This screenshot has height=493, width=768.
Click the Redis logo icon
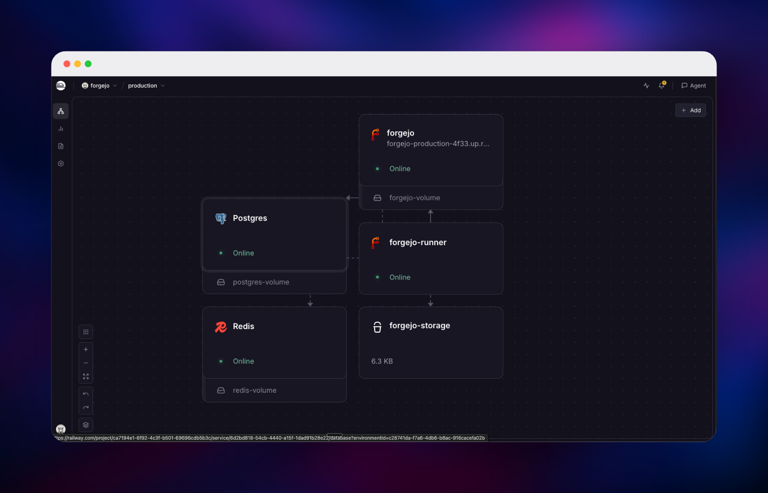click(x=221, y=327)
